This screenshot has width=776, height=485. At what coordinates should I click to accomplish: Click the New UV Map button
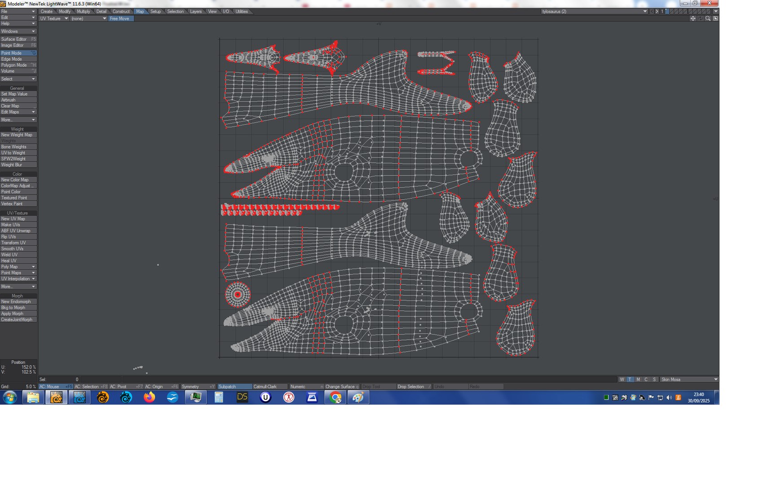(x=18, y=219)
